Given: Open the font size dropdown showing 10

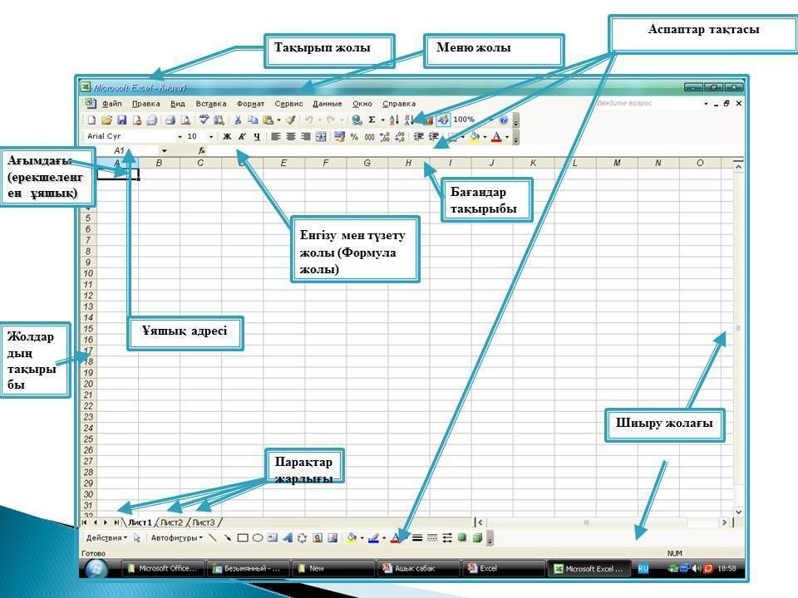Looking at the screenshot, I should (210, 136).
